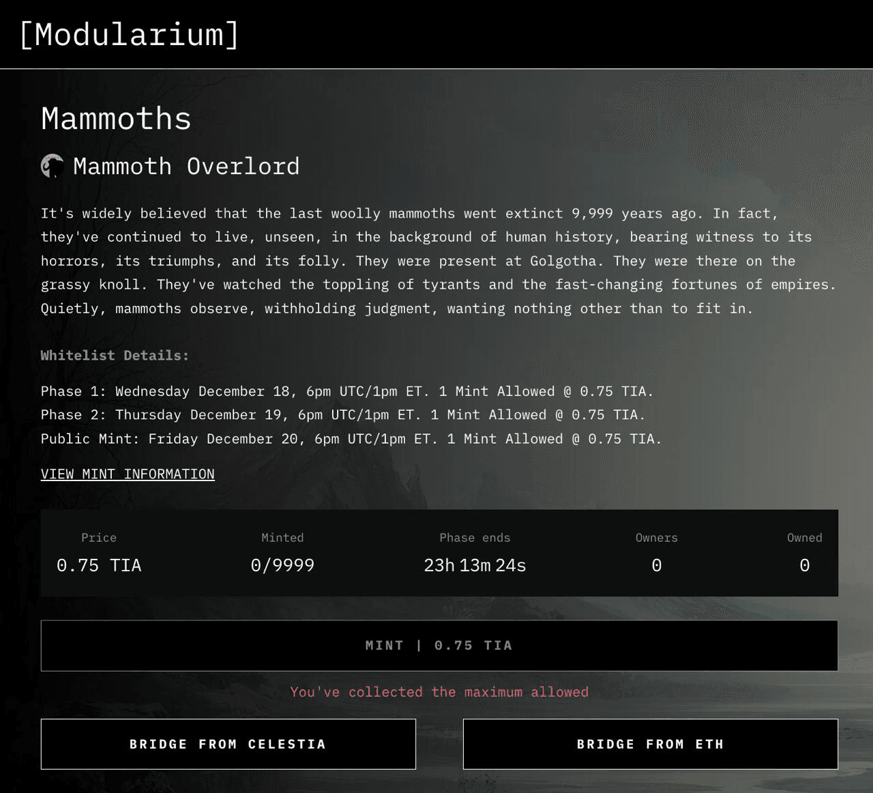The height and width of the screenshot is (793, 873).
Task: Click the Owned count value
Action: point(805,565)
